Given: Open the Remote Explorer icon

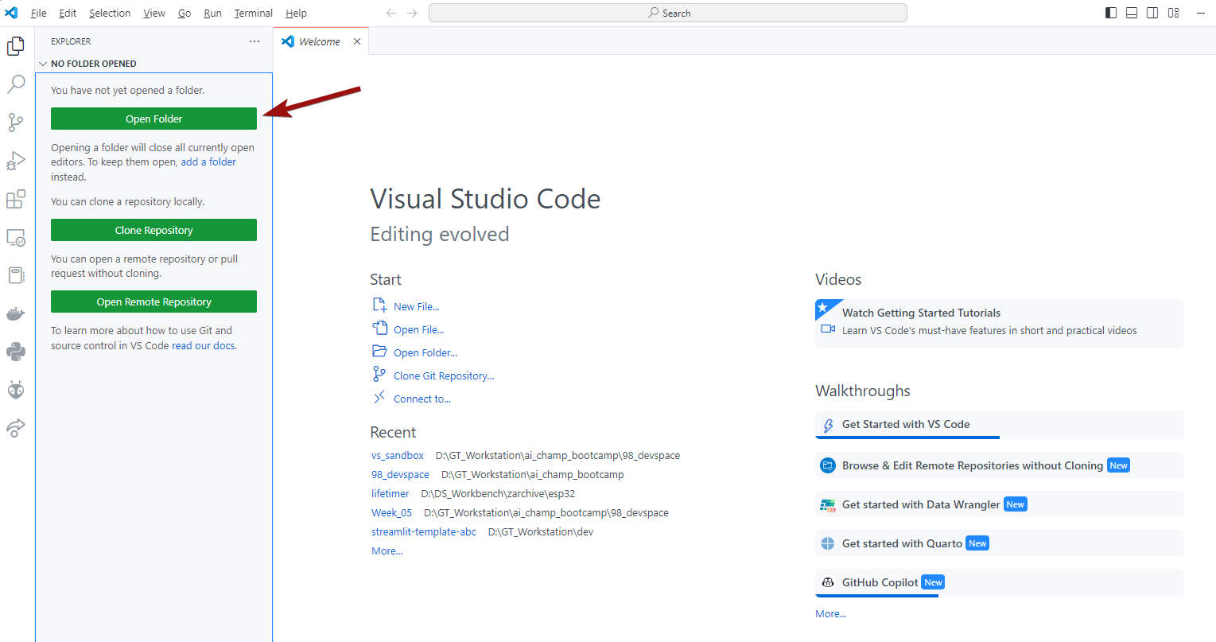Looking at the screenshot, I should (16, 237).
